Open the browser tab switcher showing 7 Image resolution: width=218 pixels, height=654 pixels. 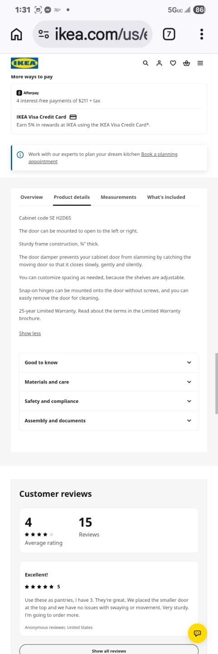point(169,34)
